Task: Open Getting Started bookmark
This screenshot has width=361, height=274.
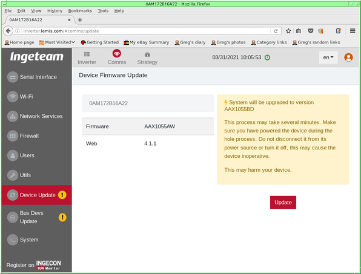Action: click(x=100, y=42)
